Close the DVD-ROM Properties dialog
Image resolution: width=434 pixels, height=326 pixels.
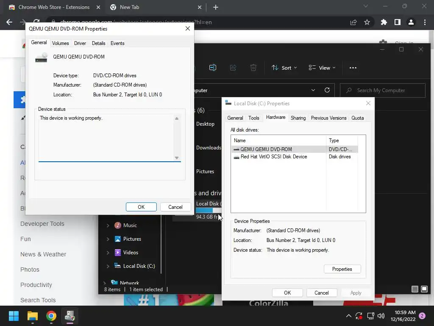[188, 28]
